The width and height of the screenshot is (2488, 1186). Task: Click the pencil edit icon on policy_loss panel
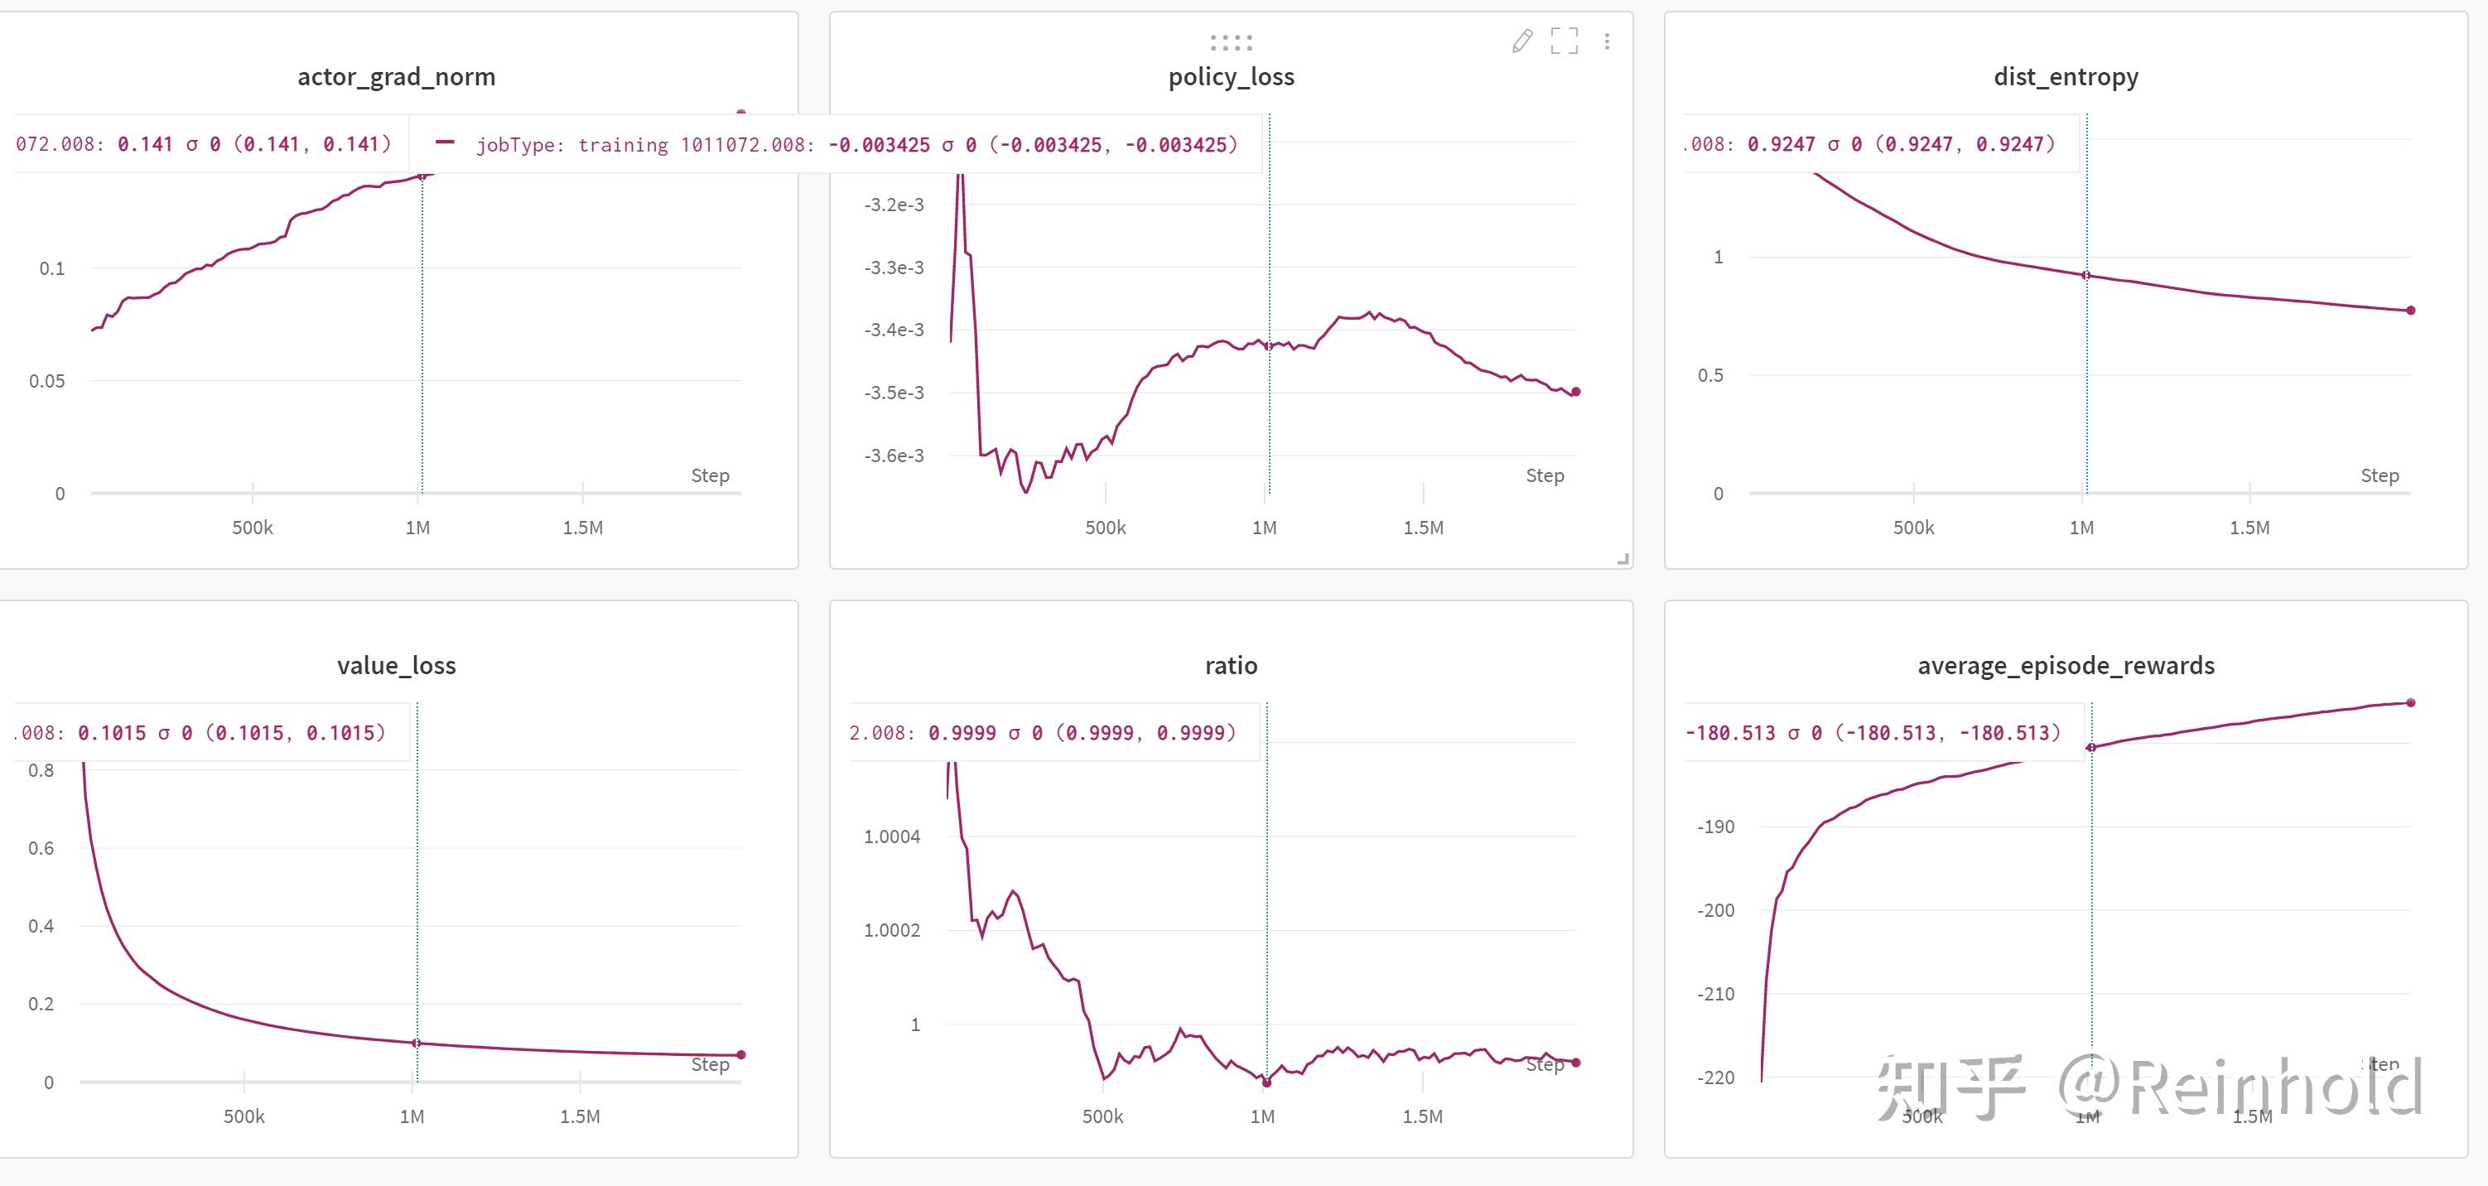tap(1522, 41)
